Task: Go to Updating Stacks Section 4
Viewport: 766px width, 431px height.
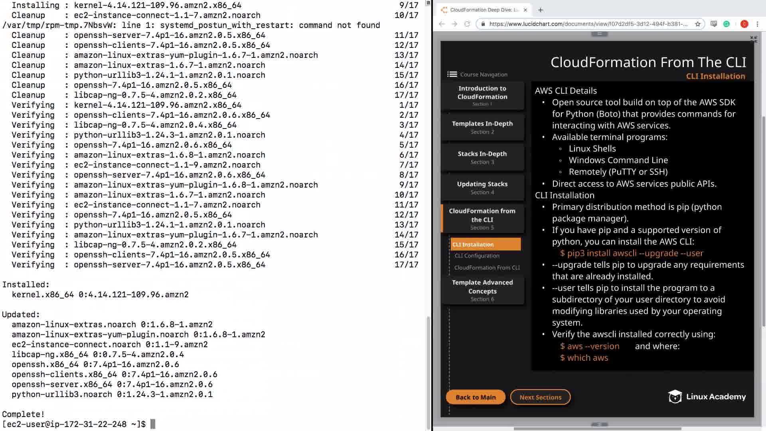Action: pyautogui.click(x=482, y=188)
